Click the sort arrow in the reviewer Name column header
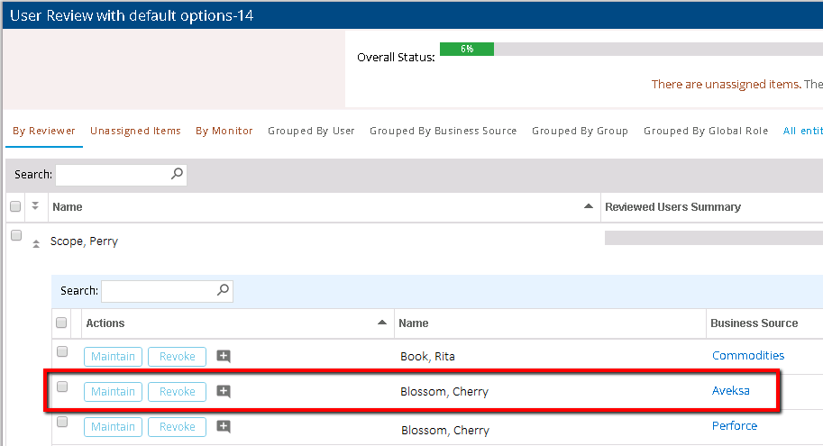Image resolution: width=823 pixels, height=446 pixels. (589, 206)
